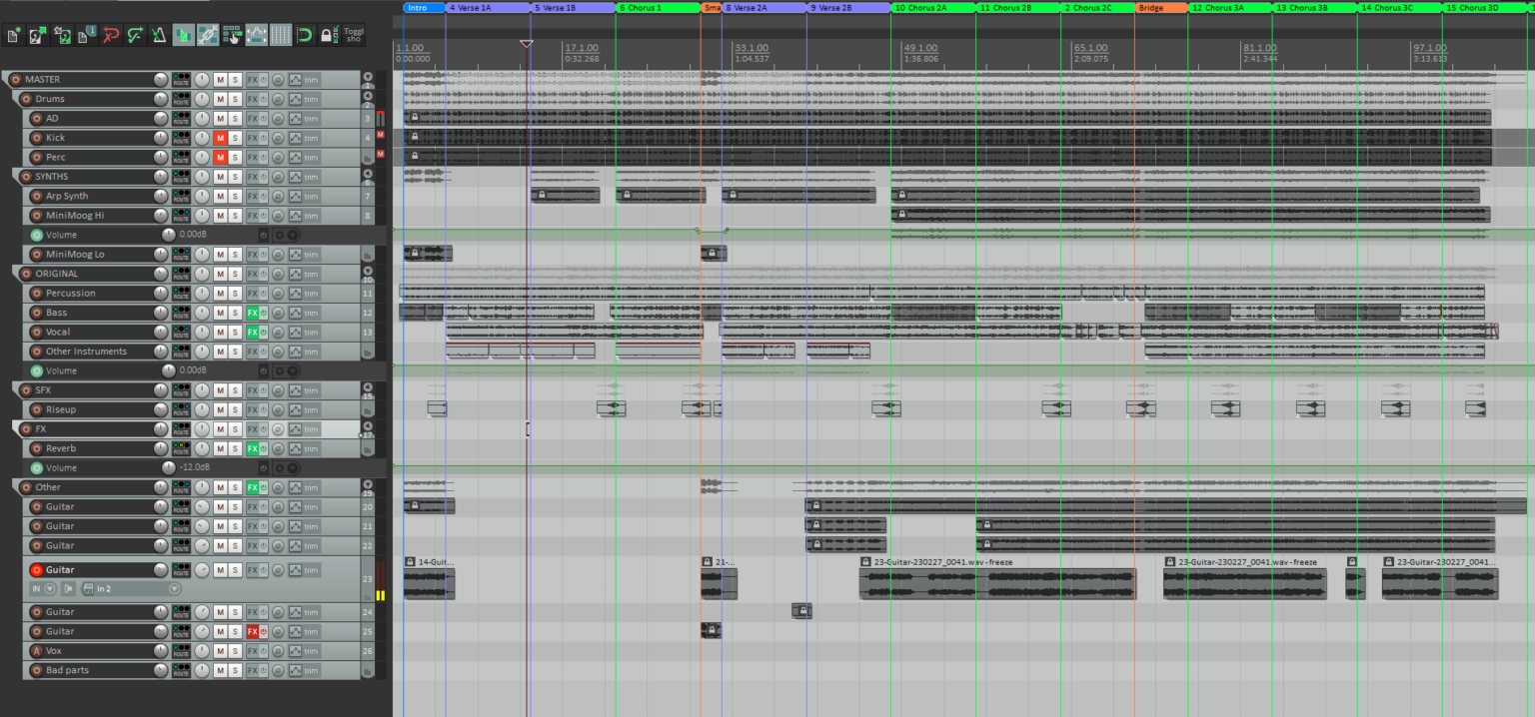Click the New Project toolbar icon

(14, 36)
